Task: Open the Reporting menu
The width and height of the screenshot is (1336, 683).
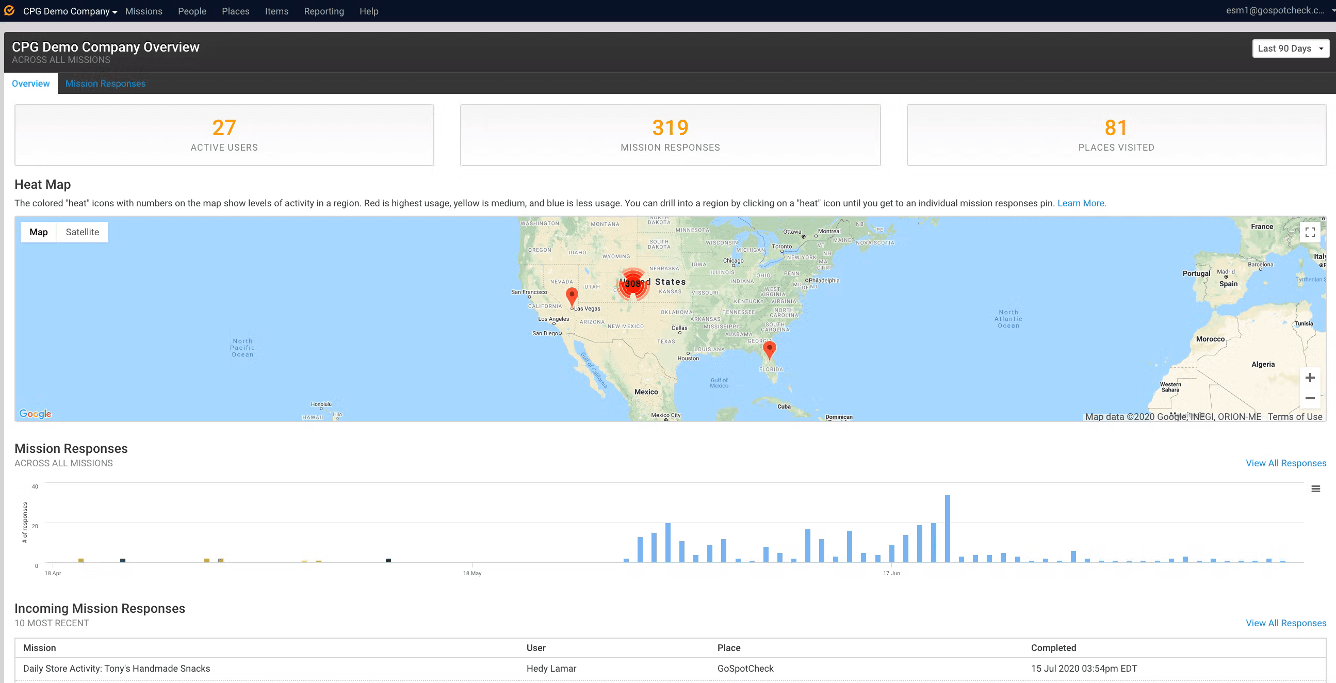Action: point(323,11)
